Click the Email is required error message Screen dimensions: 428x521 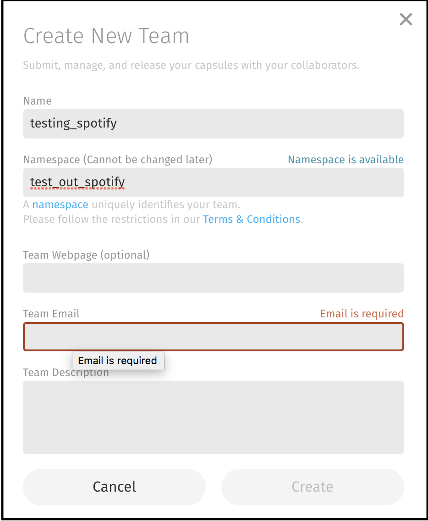tap(362, 313)
